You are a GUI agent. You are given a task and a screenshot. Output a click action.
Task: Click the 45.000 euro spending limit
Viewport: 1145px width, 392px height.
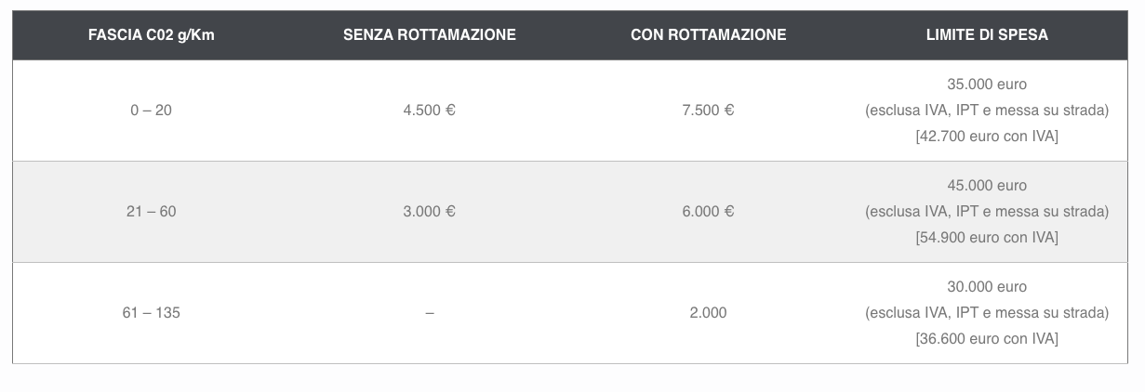(987, 186)
